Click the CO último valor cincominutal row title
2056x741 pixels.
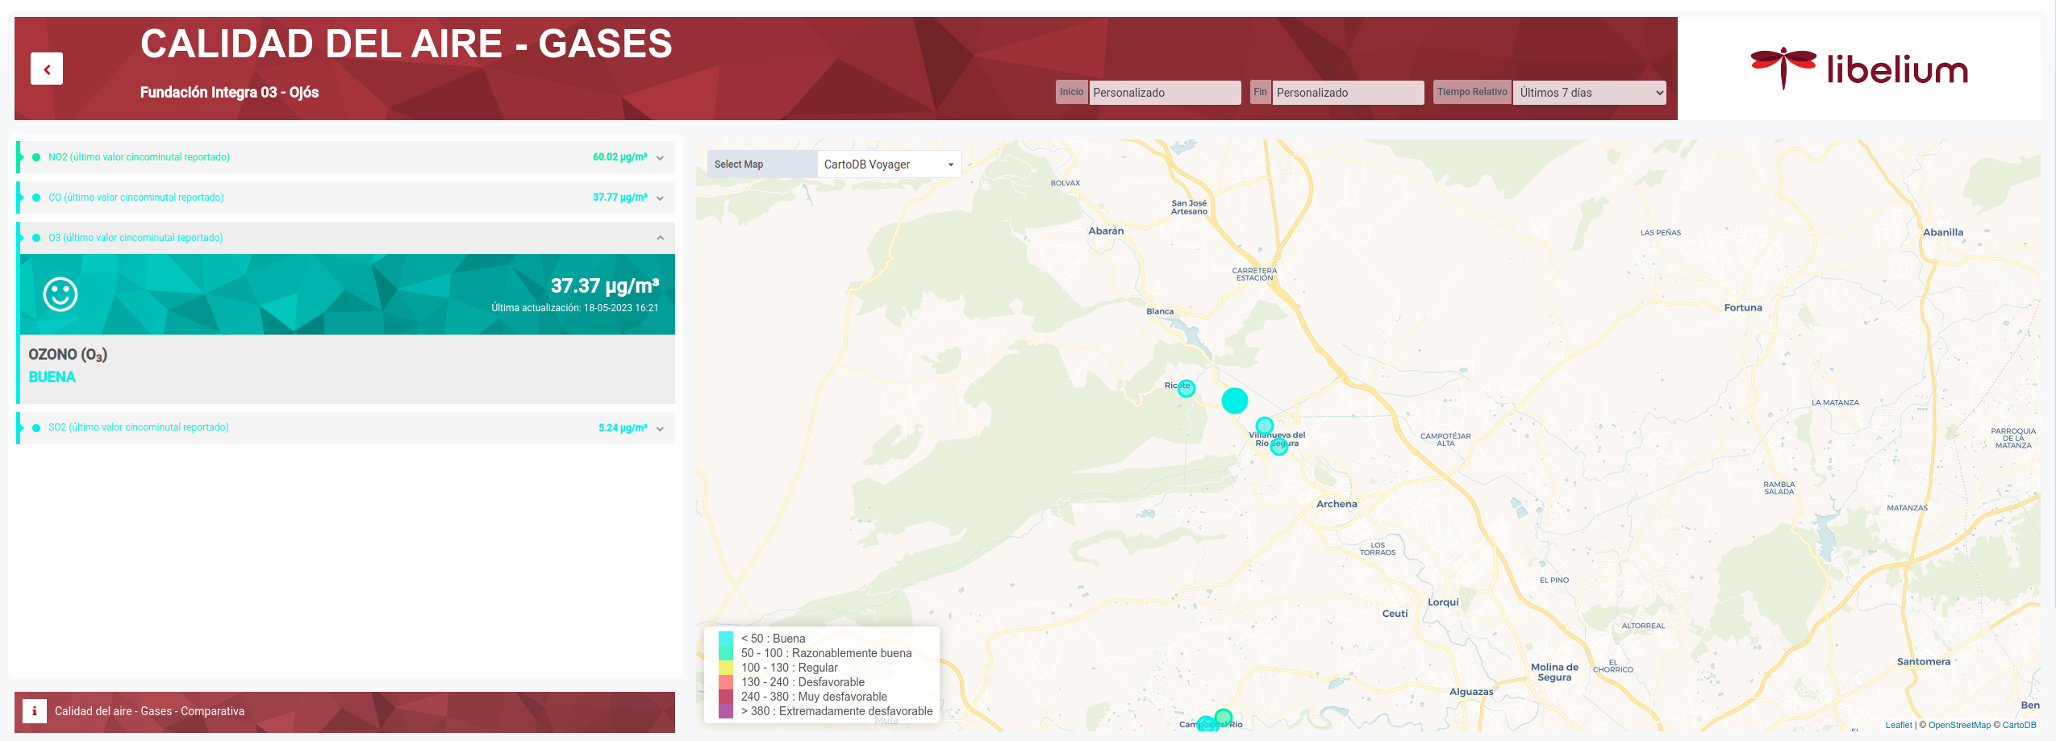pyautogui.click(x=136, y=198)
